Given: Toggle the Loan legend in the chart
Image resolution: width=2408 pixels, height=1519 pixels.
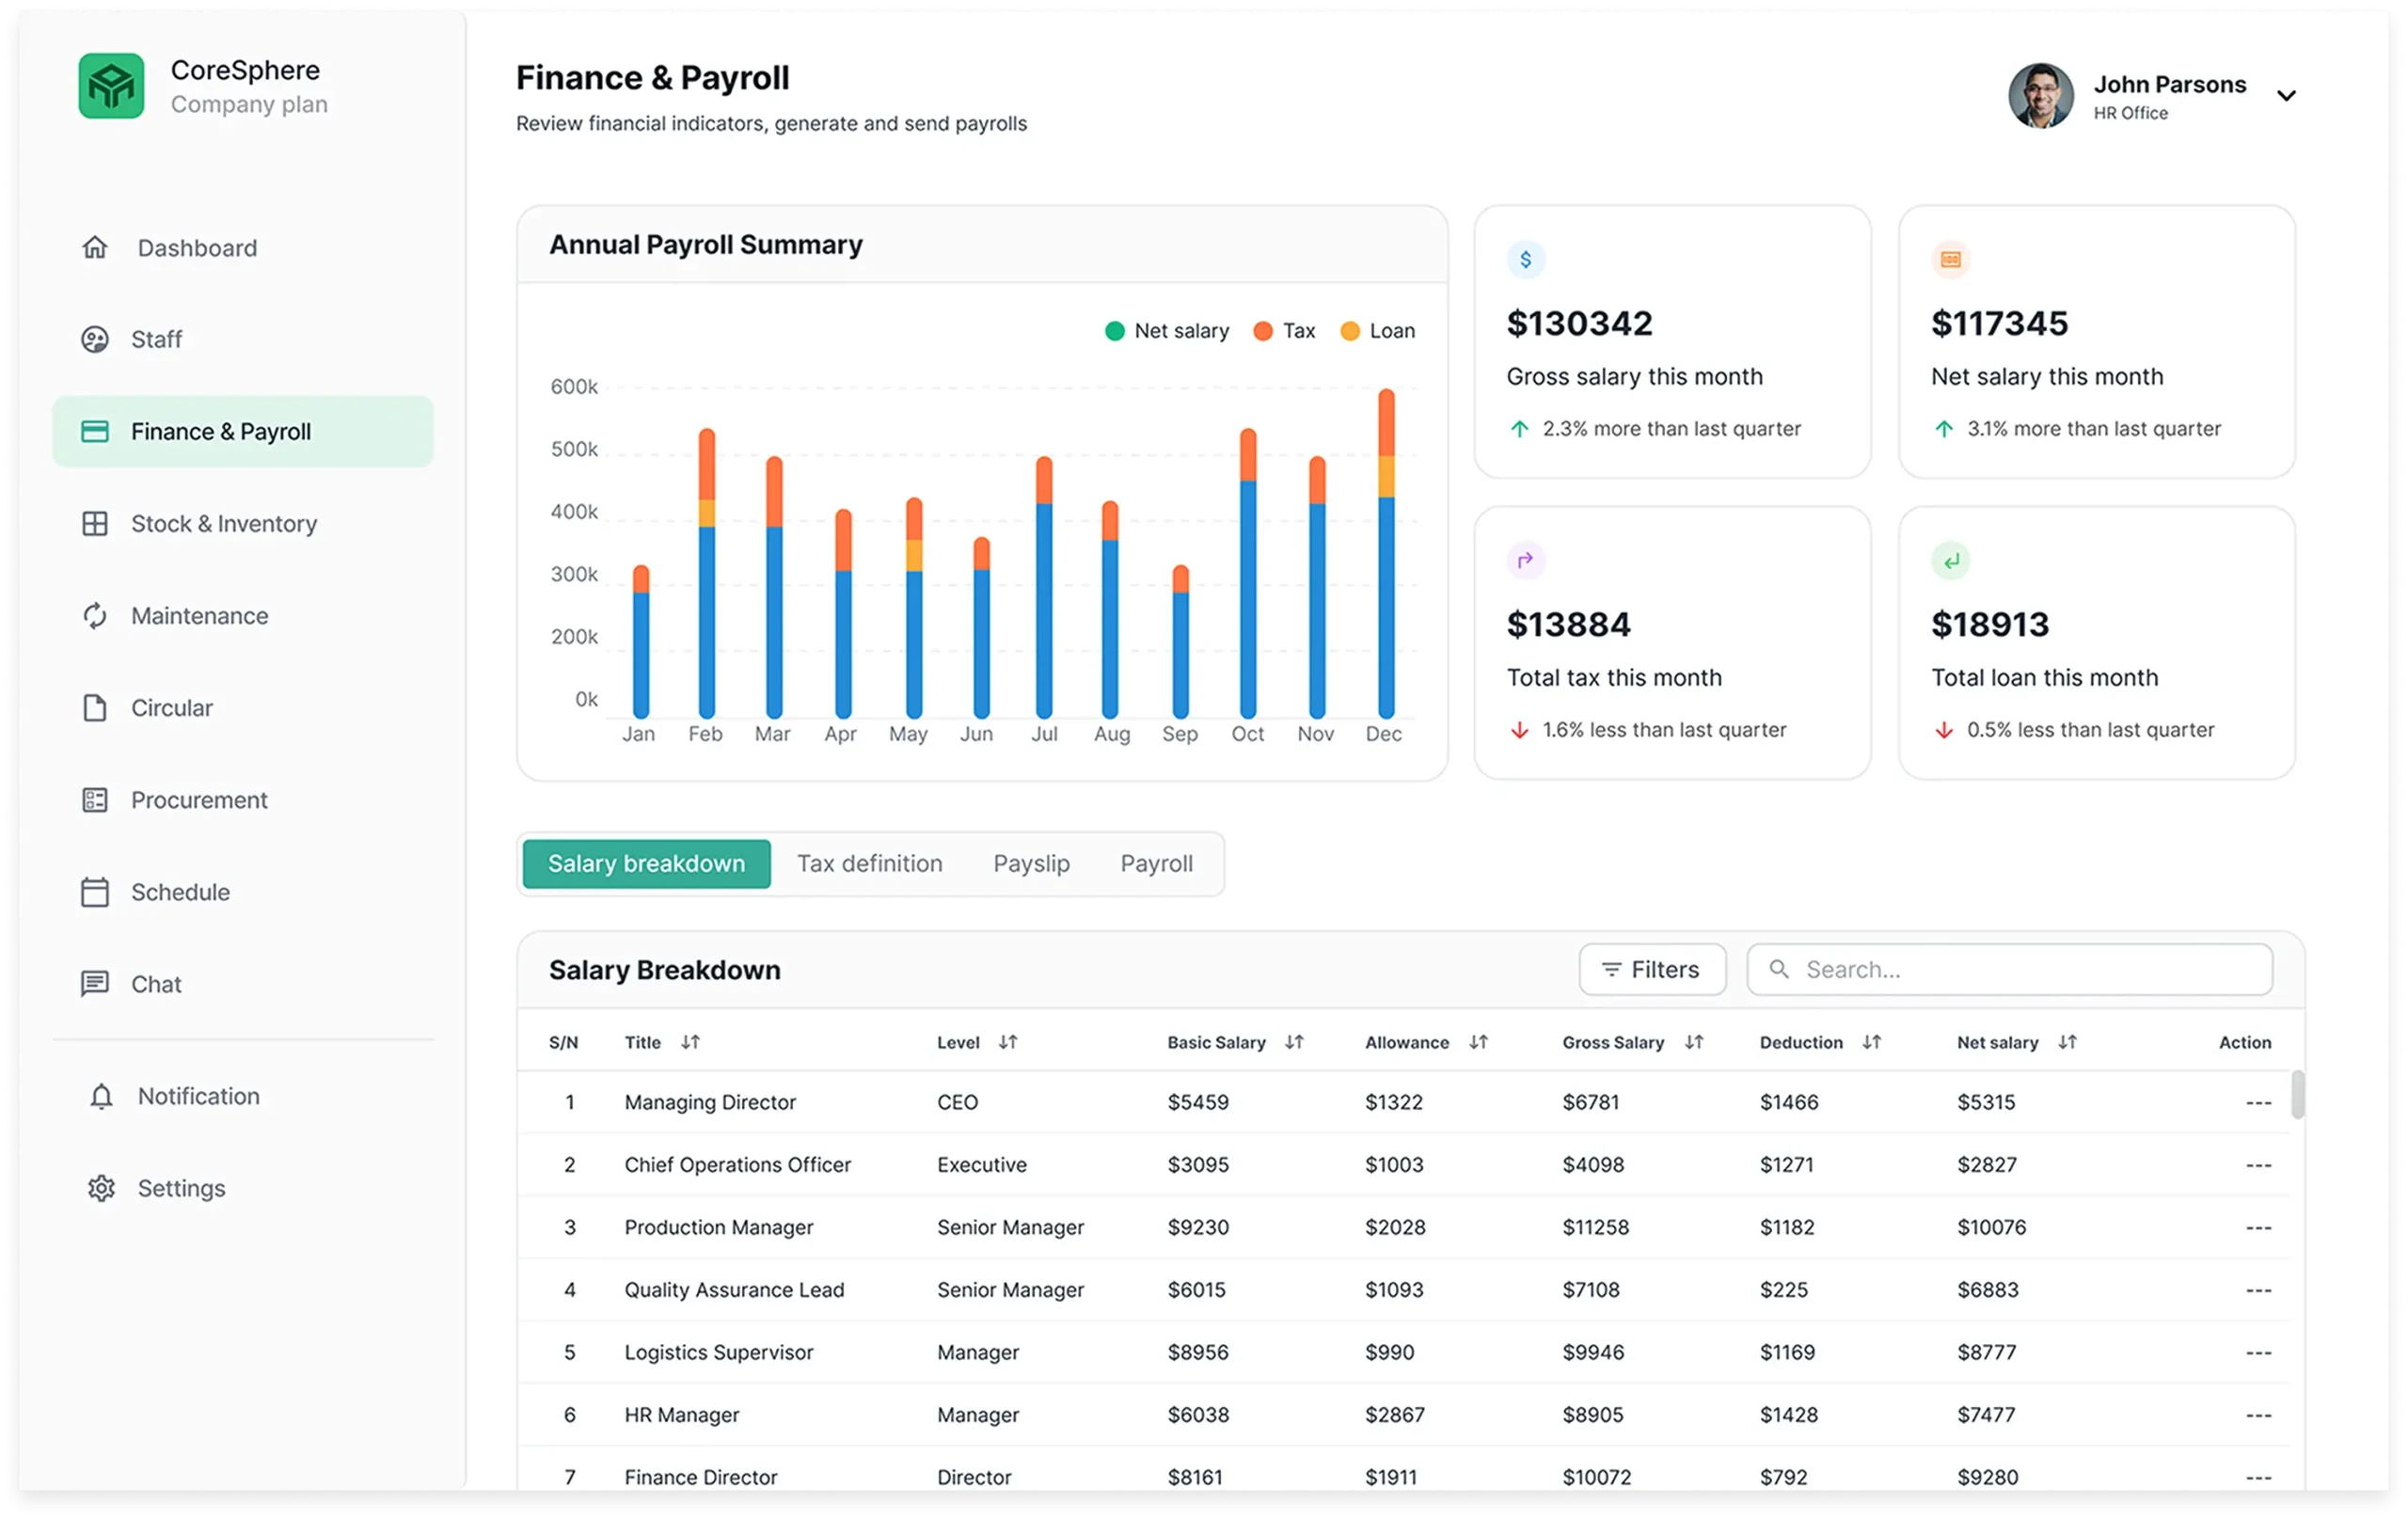Looking at the screenshot, I should (x=1377, y=330).
